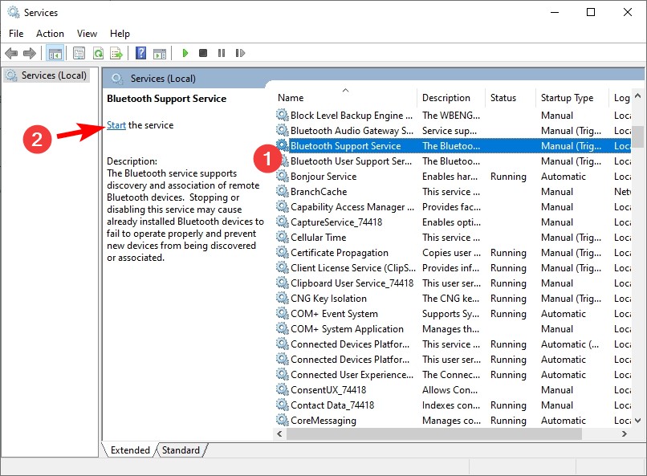Click gear icon beside Cellular Time
Image resolution: width=647 pixels, height=476 pixels.
[x=283, y=237]
